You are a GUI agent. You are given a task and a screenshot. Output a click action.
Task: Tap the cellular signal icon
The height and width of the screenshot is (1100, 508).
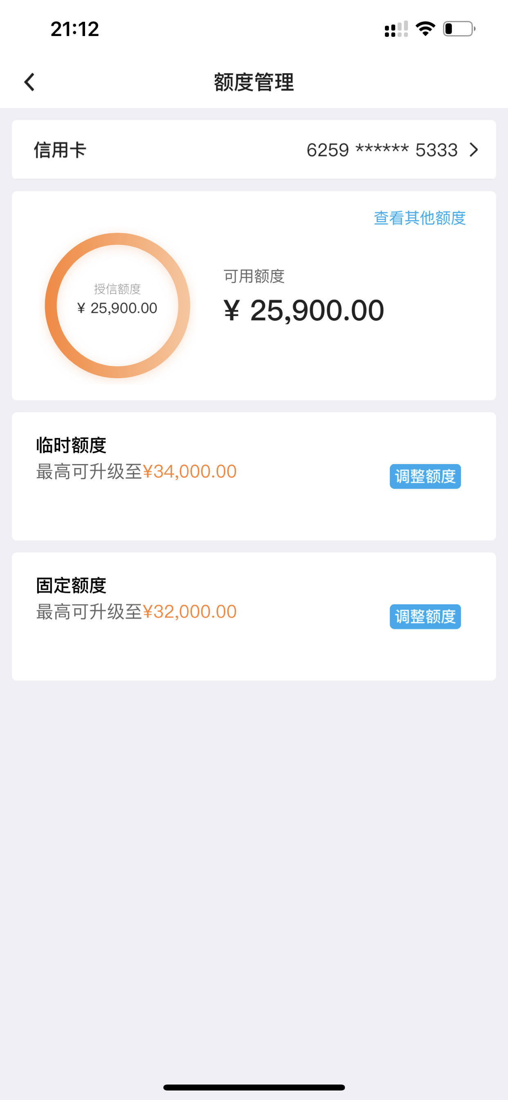click(x=396, y=29)
